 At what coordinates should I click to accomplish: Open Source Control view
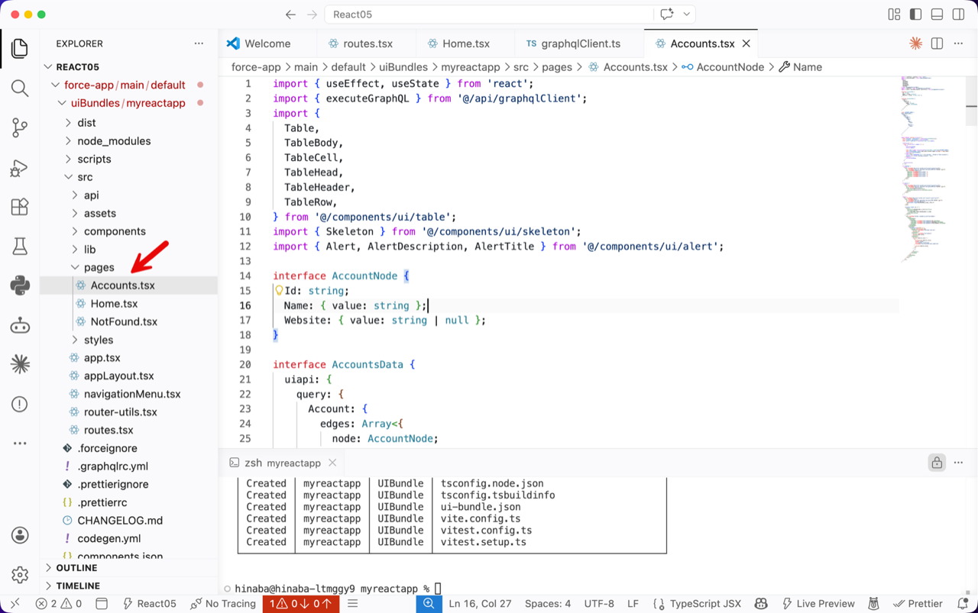coord(20,127)
